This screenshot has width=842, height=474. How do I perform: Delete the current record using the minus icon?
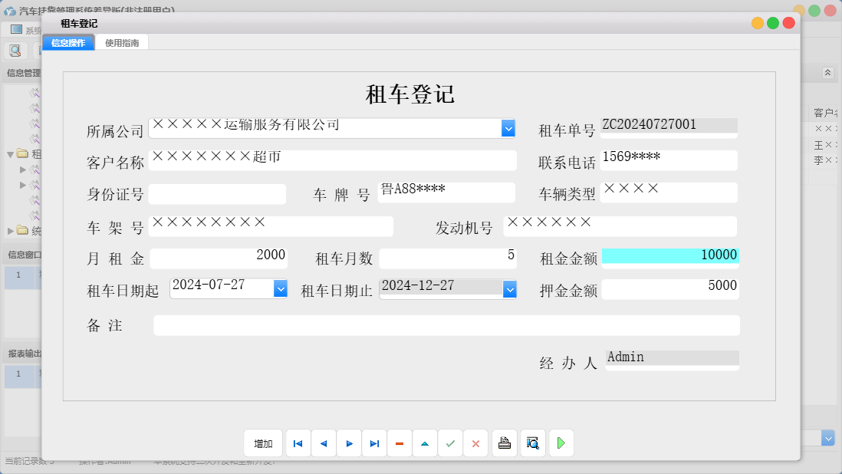[x=399, y=443]
